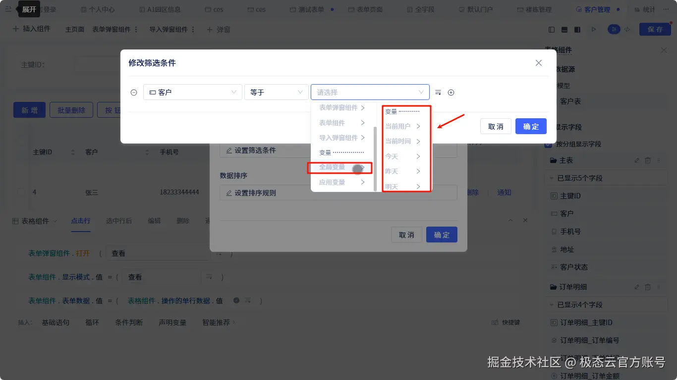
Task: Click 确定 in 修改筛选条件 dialog
Action: coord(531,126)
